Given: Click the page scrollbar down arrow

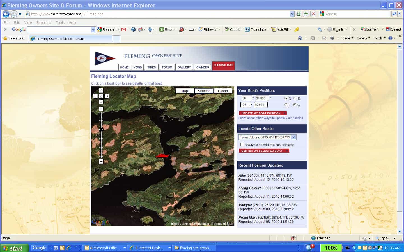Looking at the screenshot, I should point(400,231).
